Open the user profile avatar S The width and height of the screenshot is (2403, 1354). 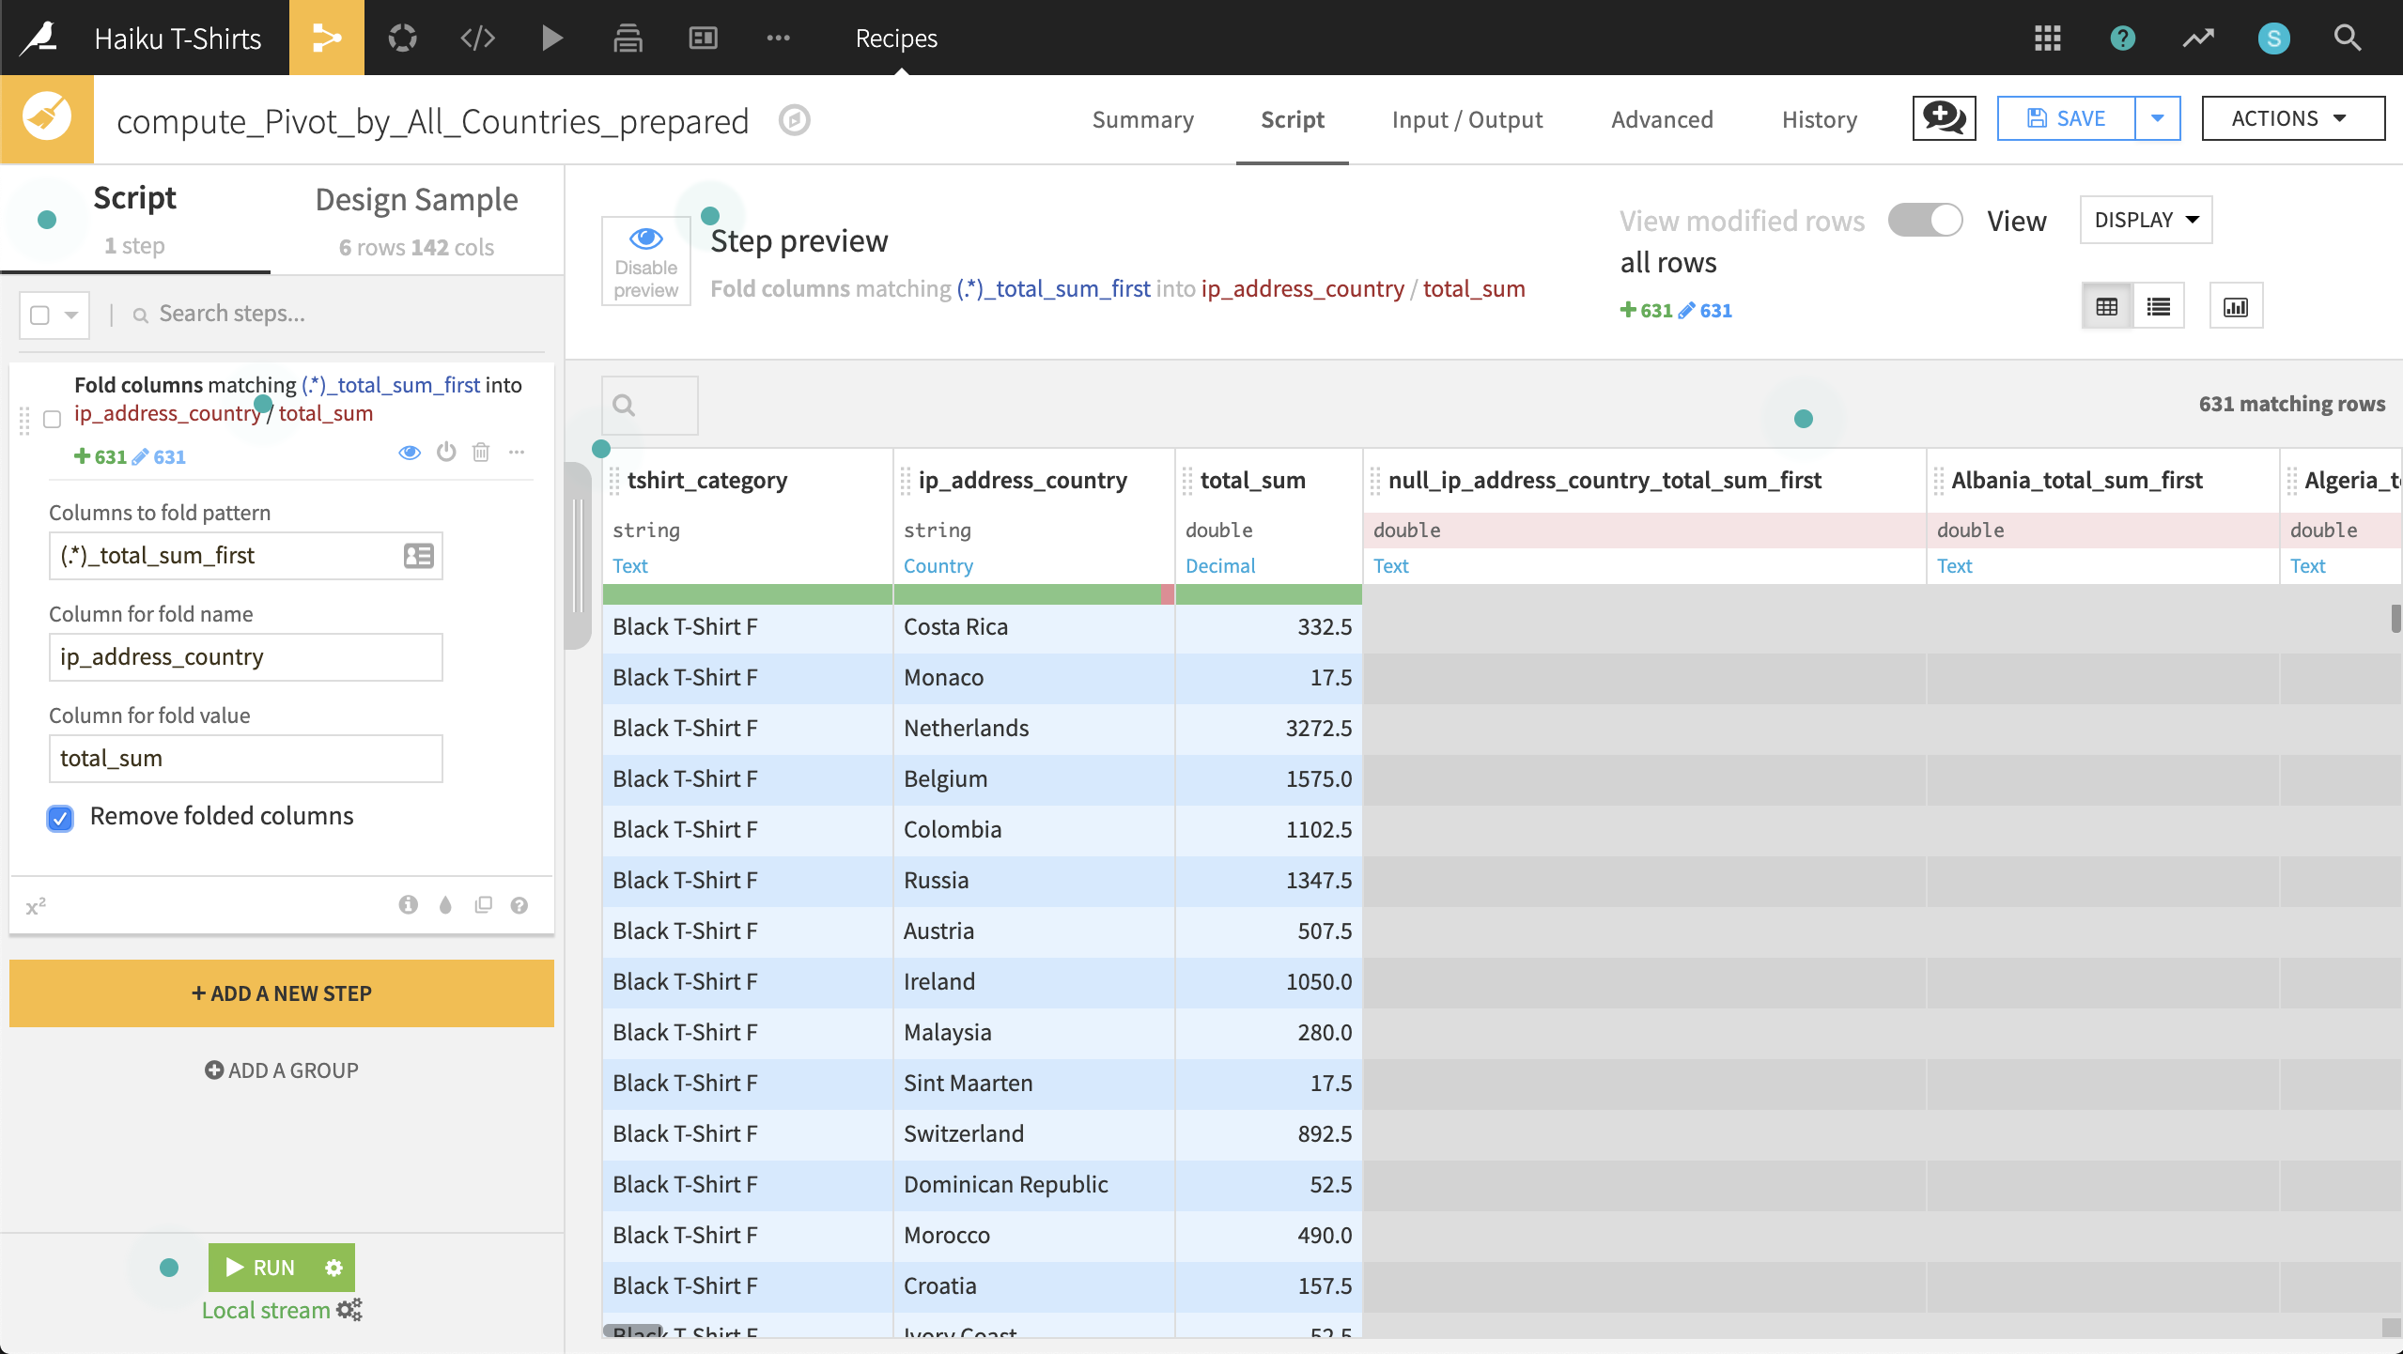pos(2273,38)
